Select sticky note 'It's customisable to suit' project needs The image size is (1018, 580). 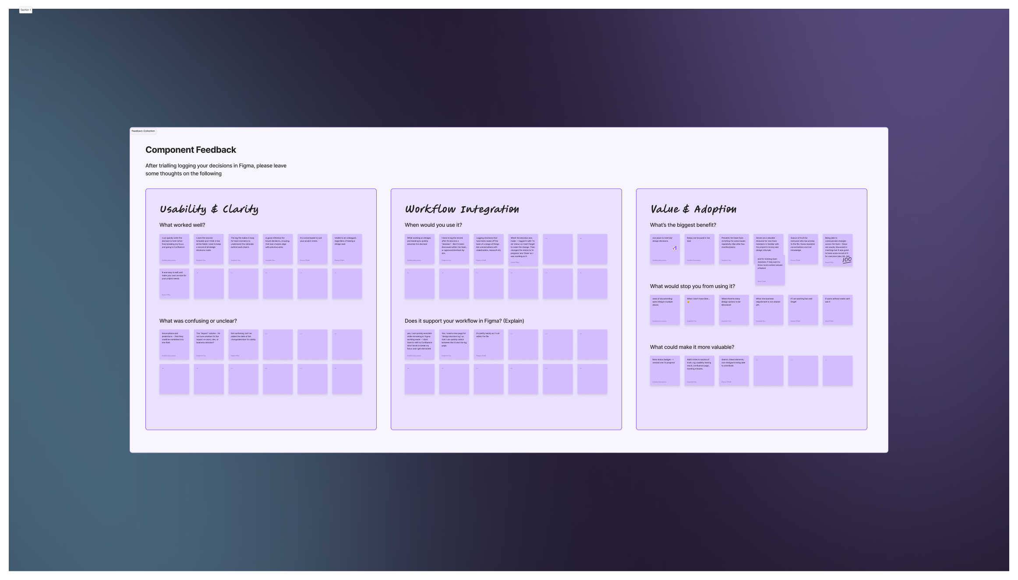312,249
